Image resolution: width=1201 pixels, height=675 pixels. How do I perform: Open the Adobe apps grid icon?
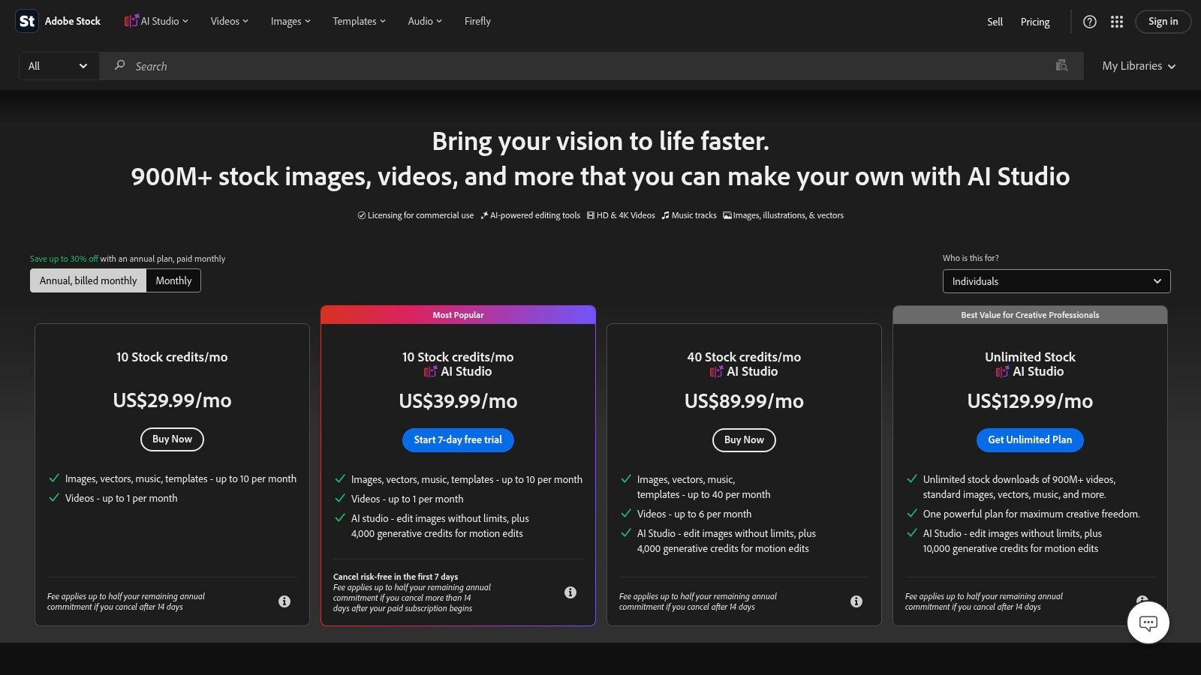pos(1117,22)
